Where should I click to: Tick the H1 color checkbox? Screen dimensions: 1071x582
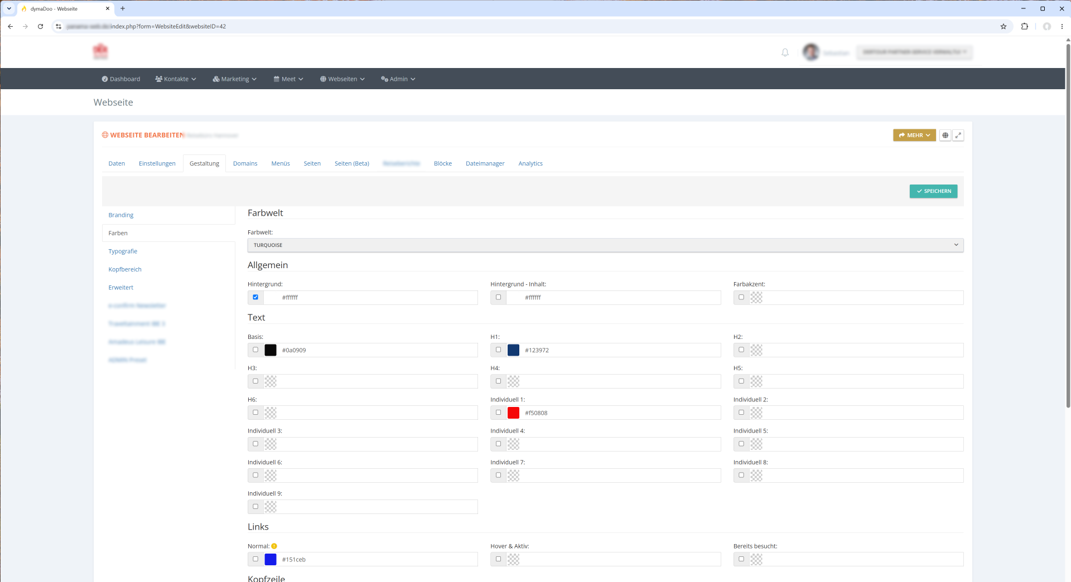[x=498, y=350]
